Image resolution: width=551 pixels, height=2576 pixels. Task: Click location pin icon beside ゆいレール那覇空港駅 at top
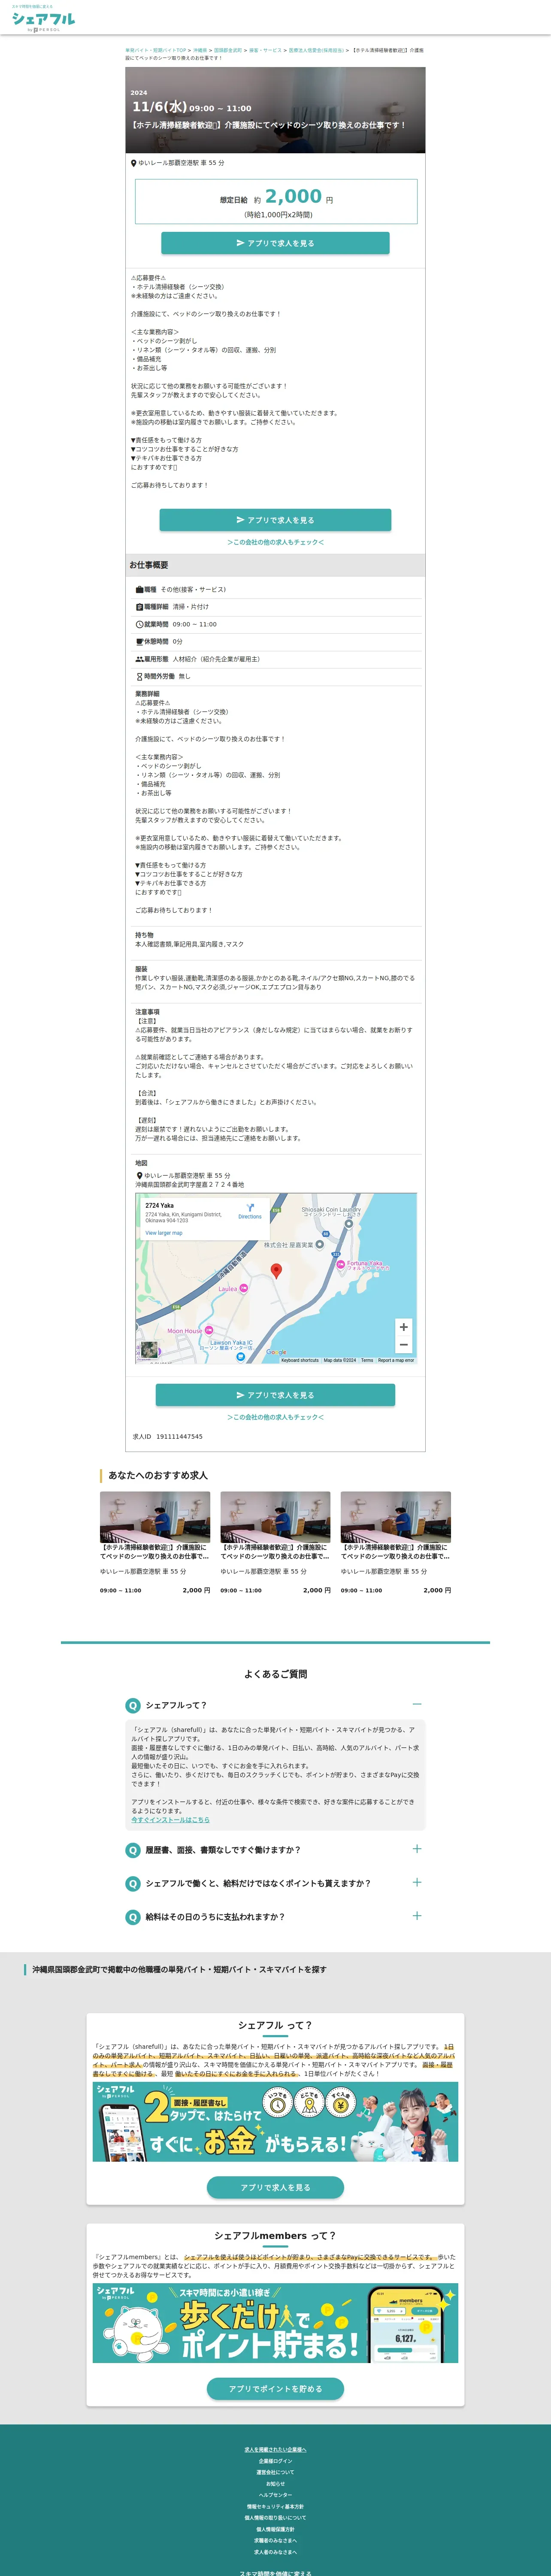click(133, 163)
